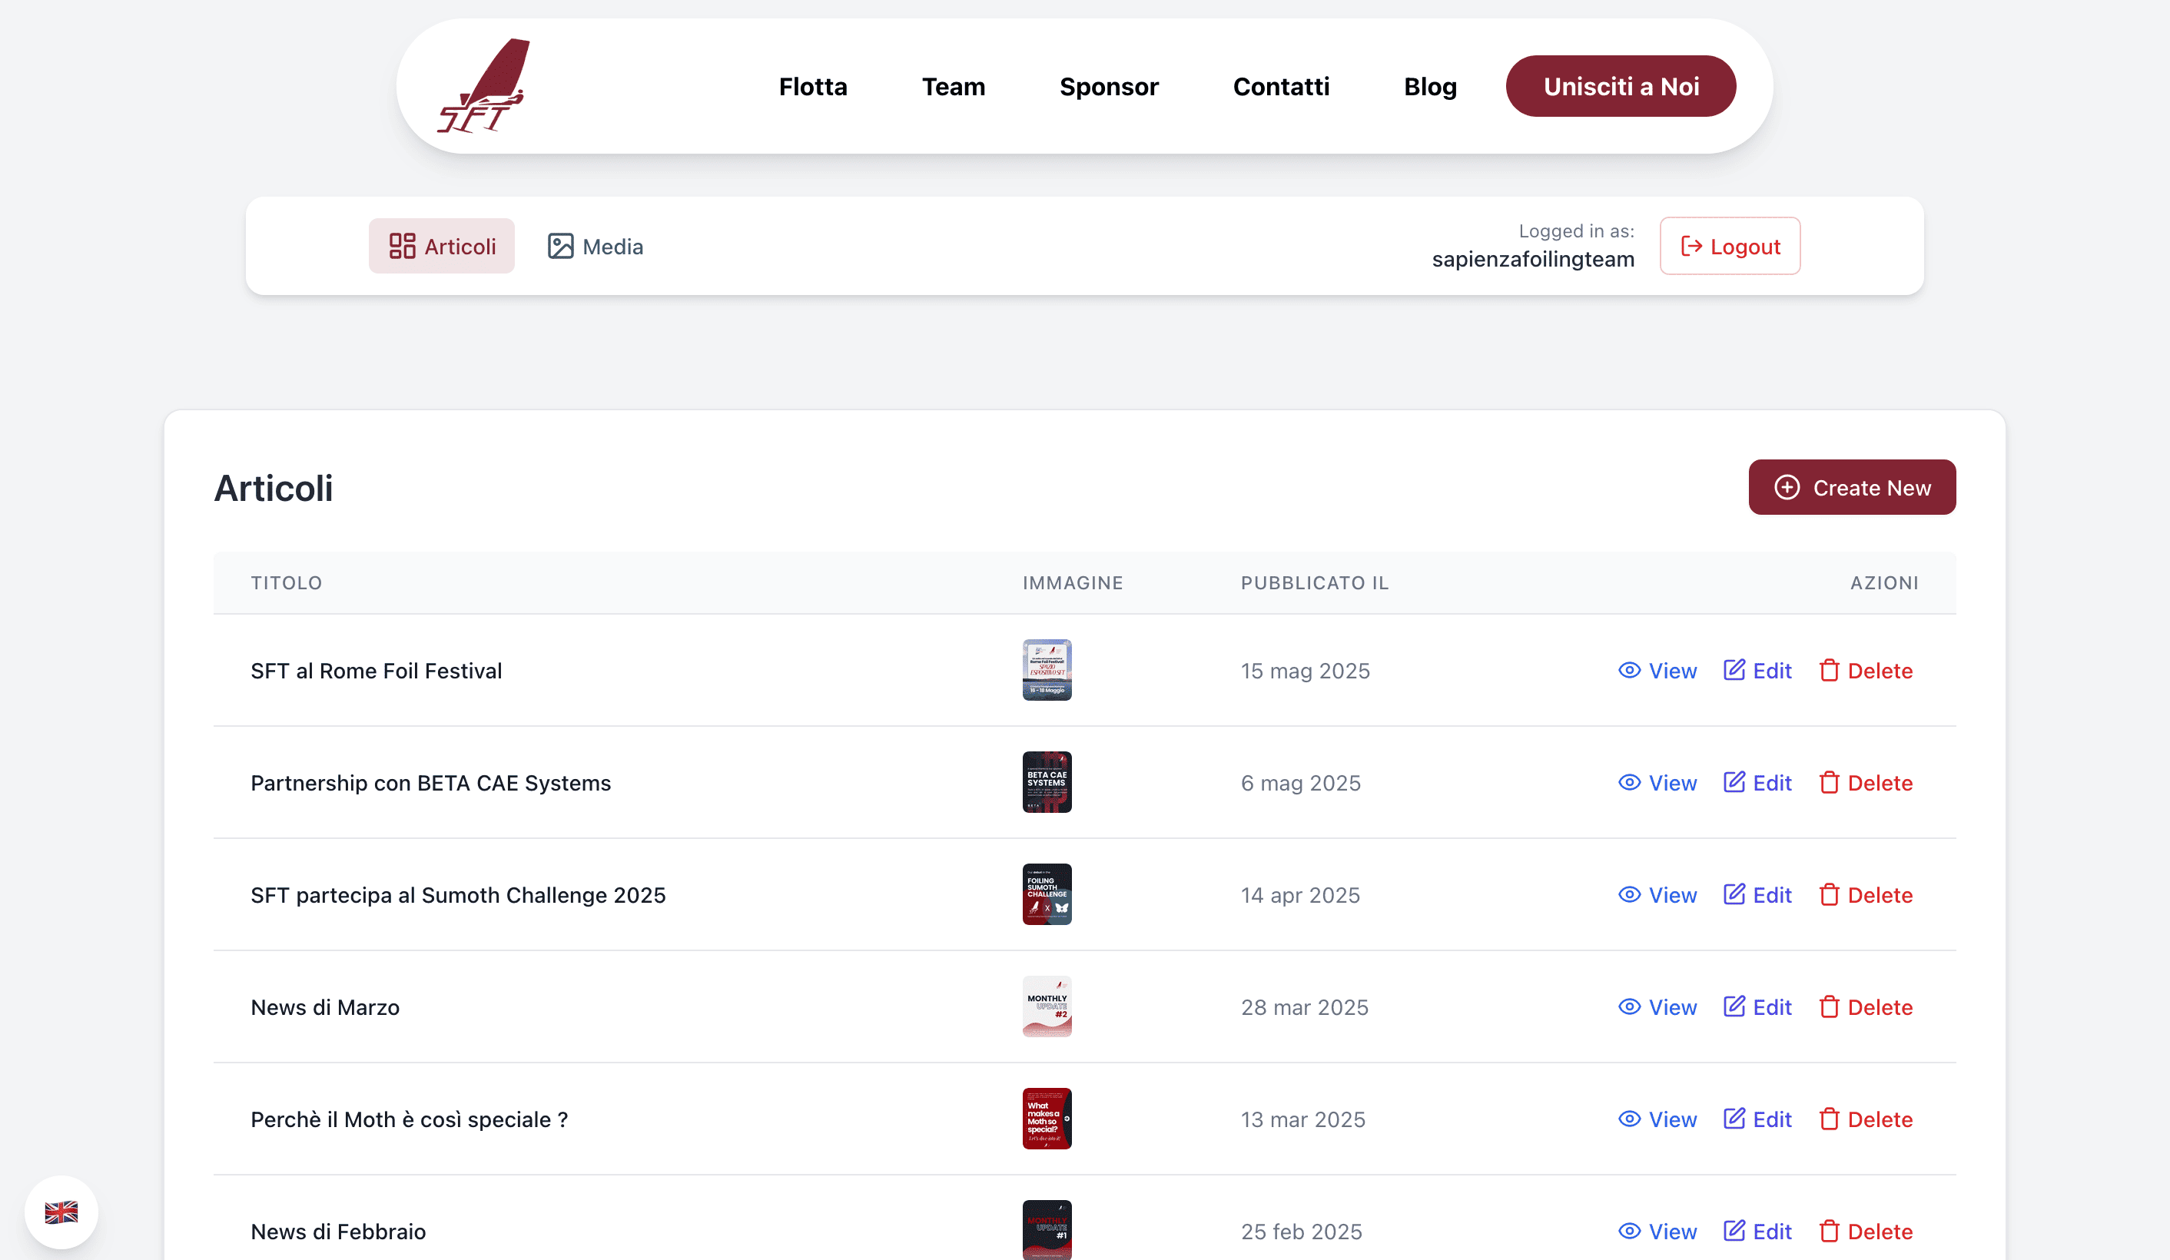View SFT al Rome Foil Festival article
Image resolution: width=2170 pixels, height=1260 pixels.
point(1657,670)
